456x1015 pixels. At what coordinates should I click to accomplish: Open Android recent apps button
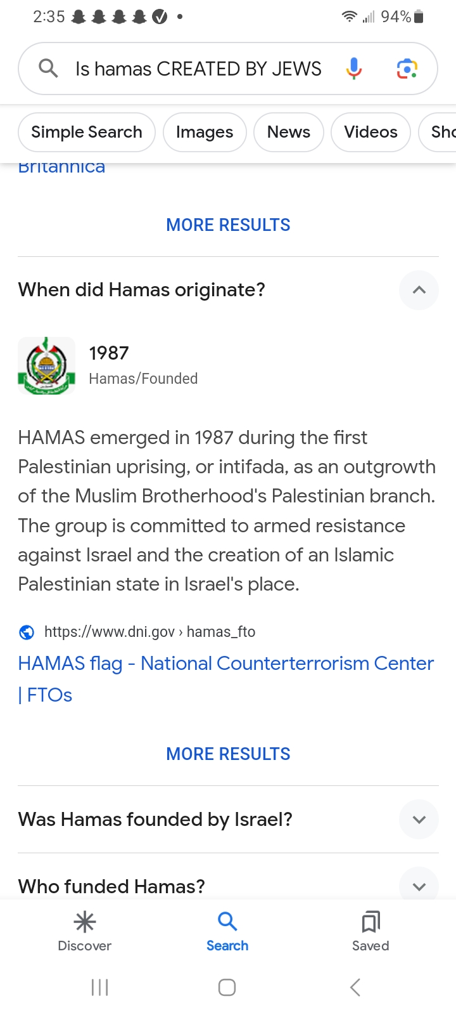click(100, 987)
